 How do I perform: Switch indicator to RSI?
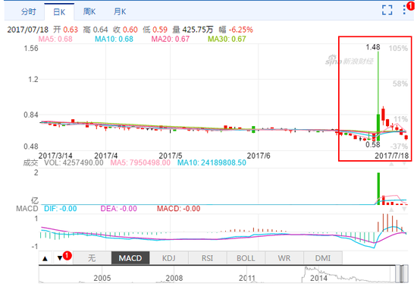coord(208,258)
